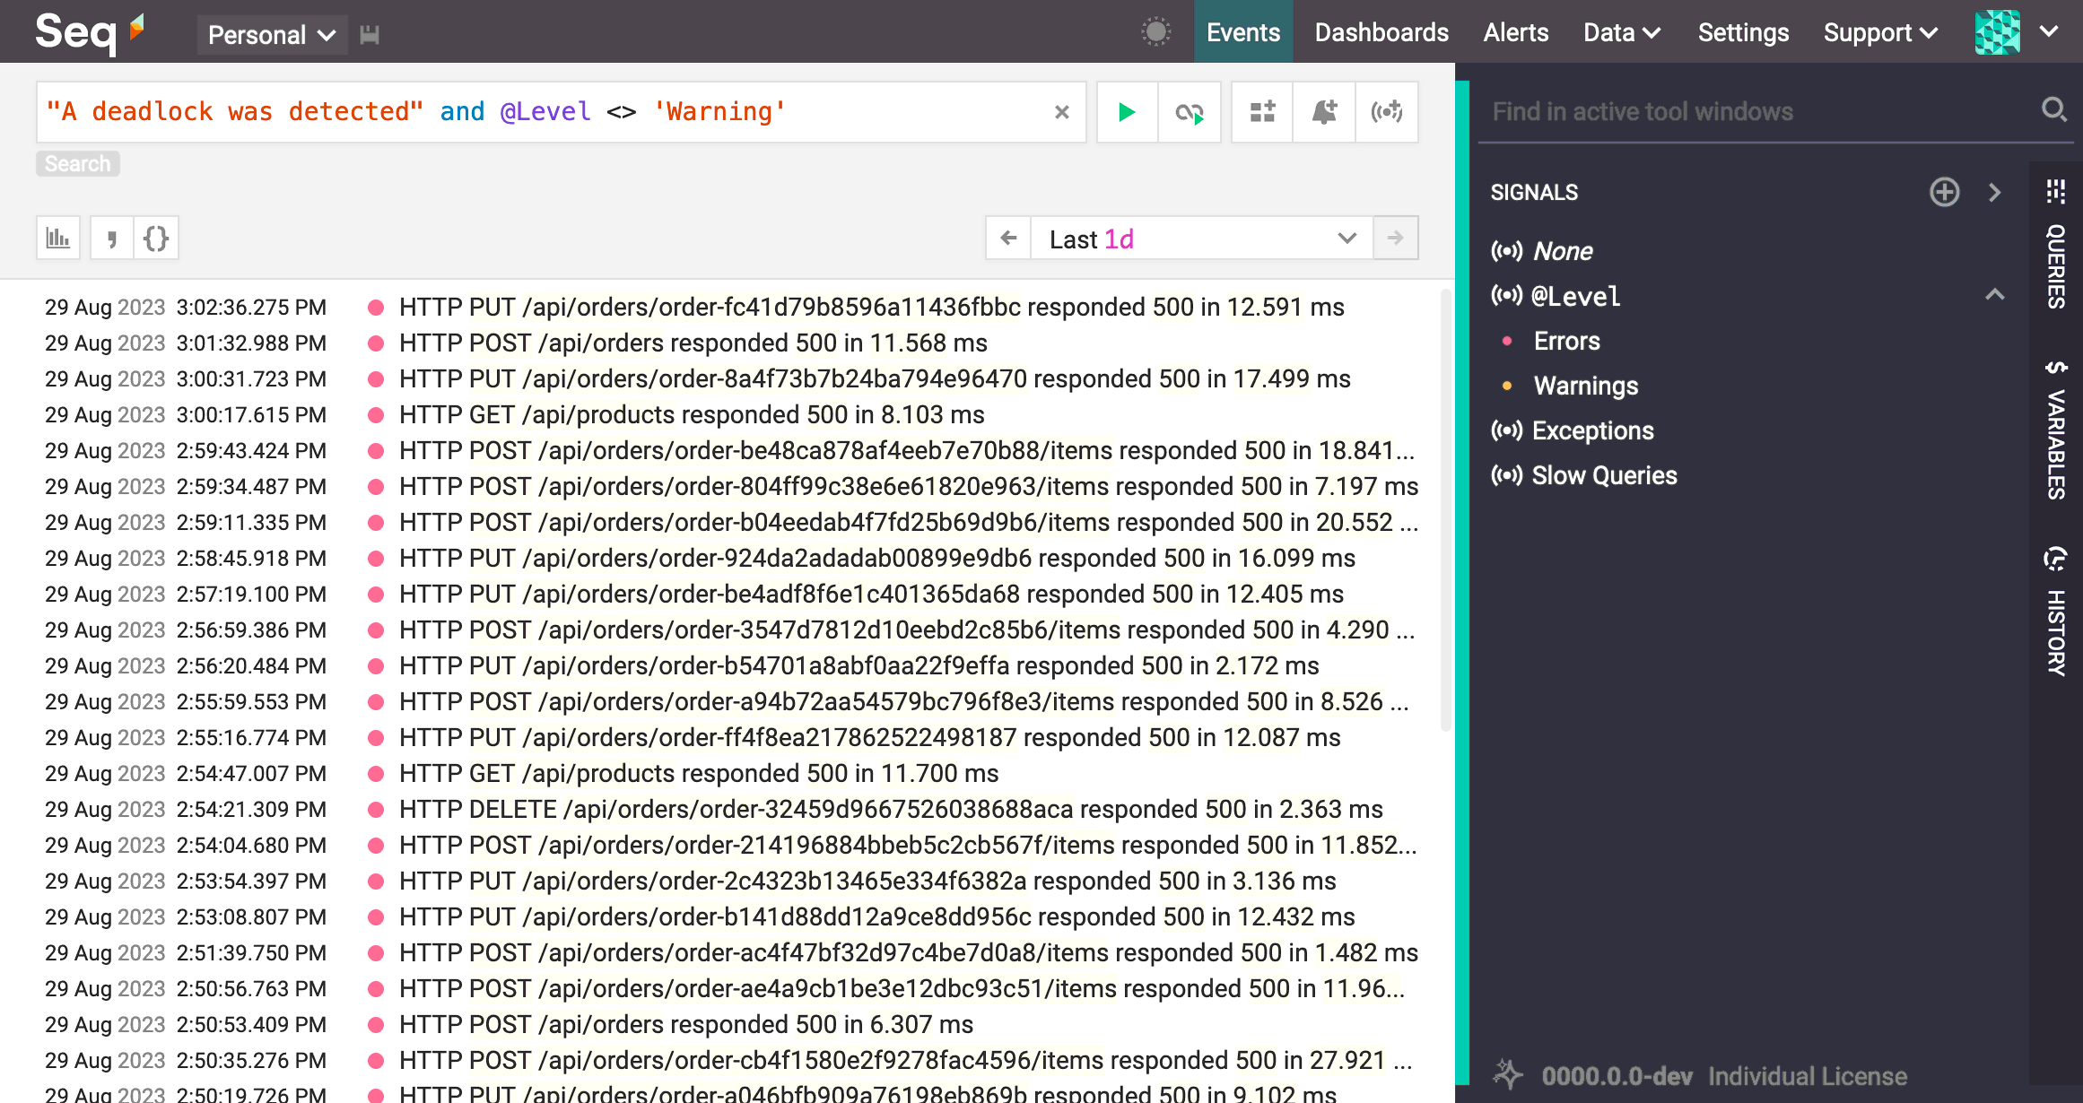This screenshot has width=2083, height=1103.
Task: Go to previous time range arrow
Action: click(x=1008, y=239)
